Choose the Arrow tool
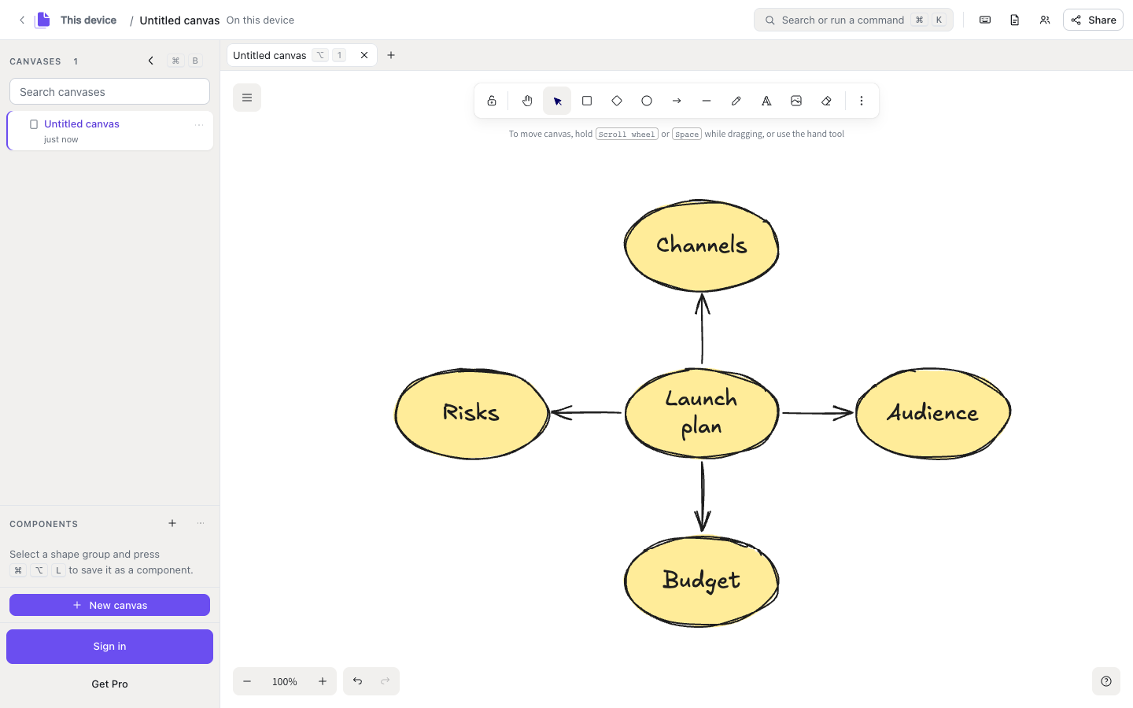Viewport: 1133px width, 708px height. [677, 101]
